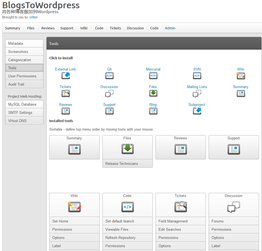Install the Wiki tool via its icon

click(x=241, y=76)
